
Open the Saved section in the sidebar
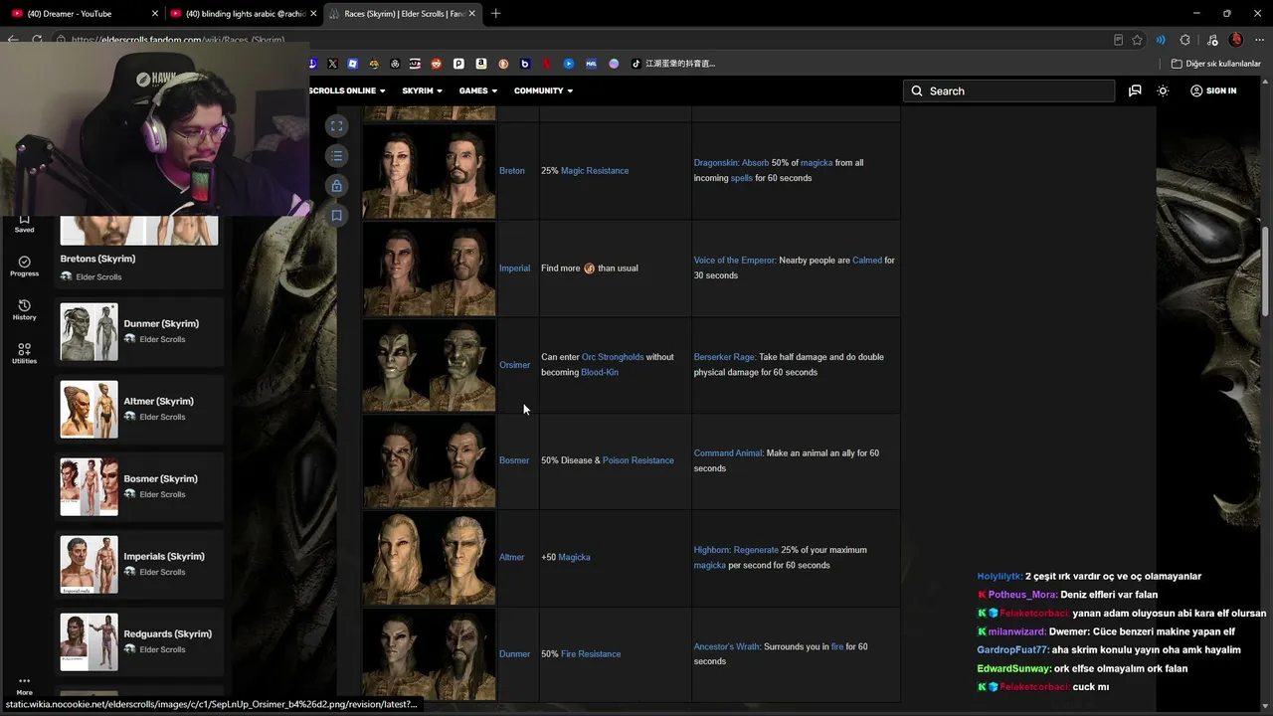click(24, 224)
